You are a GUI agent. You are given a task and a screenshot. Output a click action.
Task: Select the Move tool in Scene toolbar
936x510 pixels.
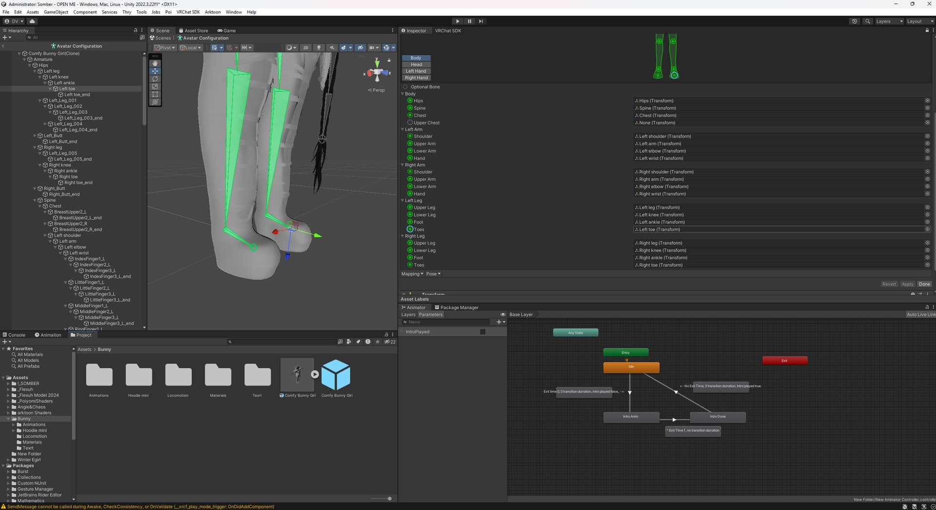click(x=155, y=71)
